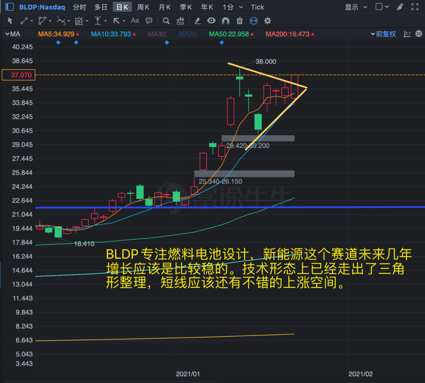Viewport: 425px width, 383px height.
Task: Enable the dimmed MA30 line
Action: pyautogui.click(x=157, y=34)
